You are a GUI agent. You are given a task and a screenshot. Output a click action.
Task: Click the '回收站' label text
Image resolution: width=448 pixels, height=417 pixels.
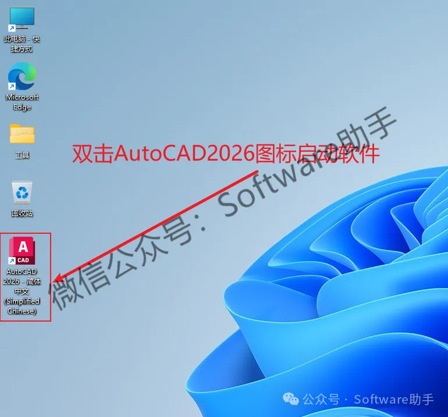[x=22, y=213]
